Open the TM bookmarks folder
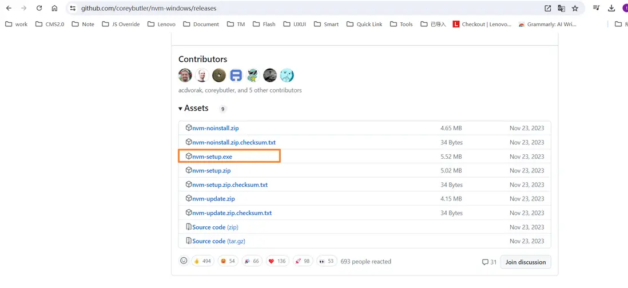 point(236,24)
